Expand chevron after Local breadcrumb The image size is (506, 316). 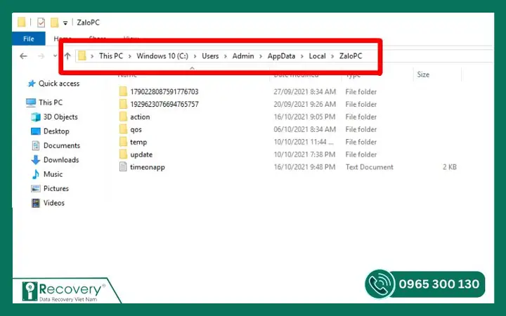[332, 56]
